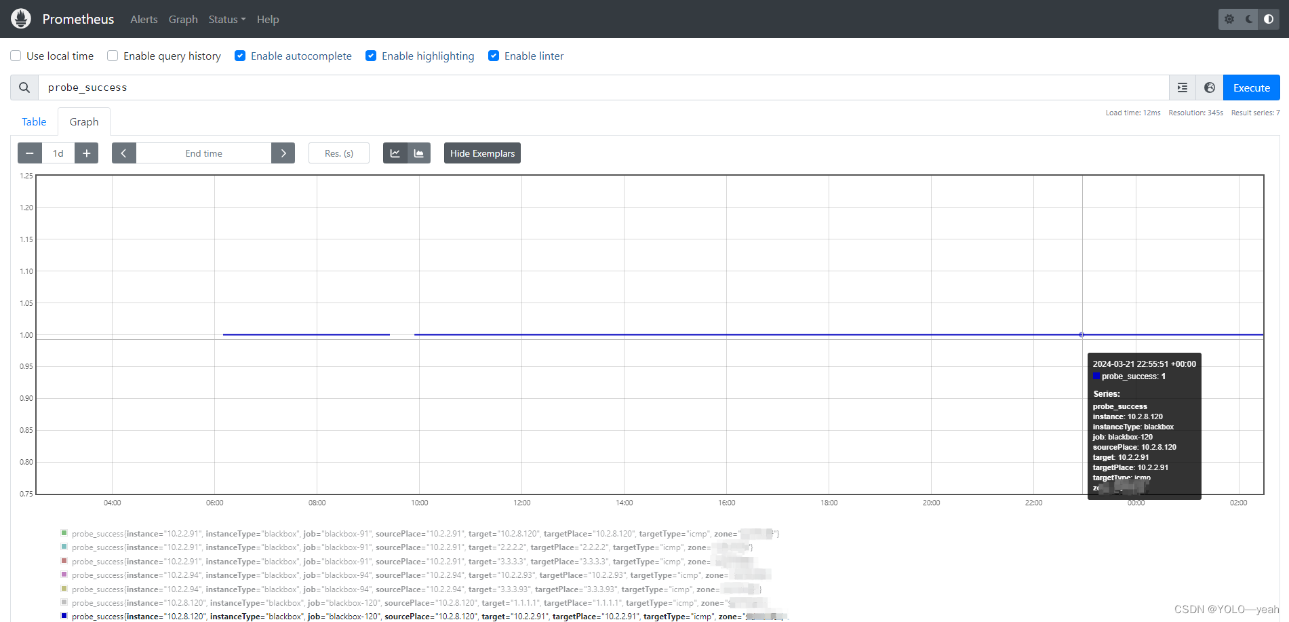This screenshot has width=1289, height=622.
Task: Expand the Status dropdown menu
Action: coord(227,19)
